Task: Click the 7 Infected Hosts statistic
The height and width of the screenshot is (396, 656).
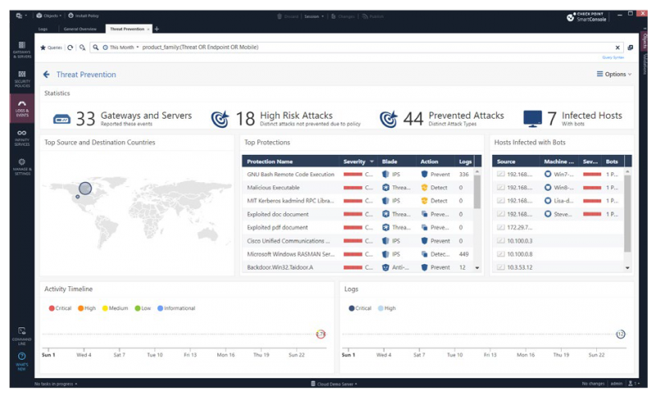Action: [572, 118]
